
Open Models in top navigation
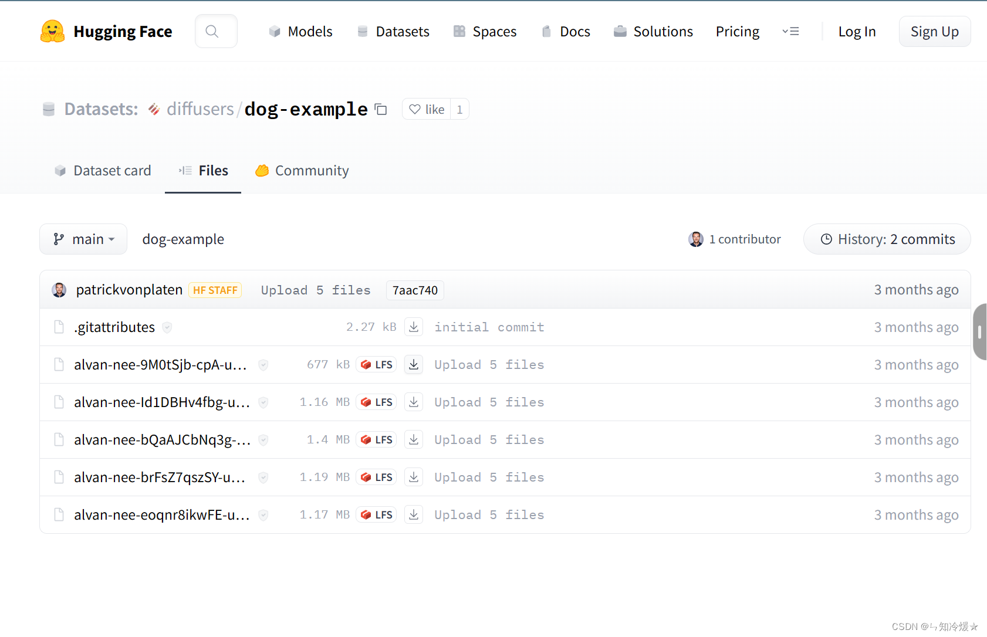point(300,31)
